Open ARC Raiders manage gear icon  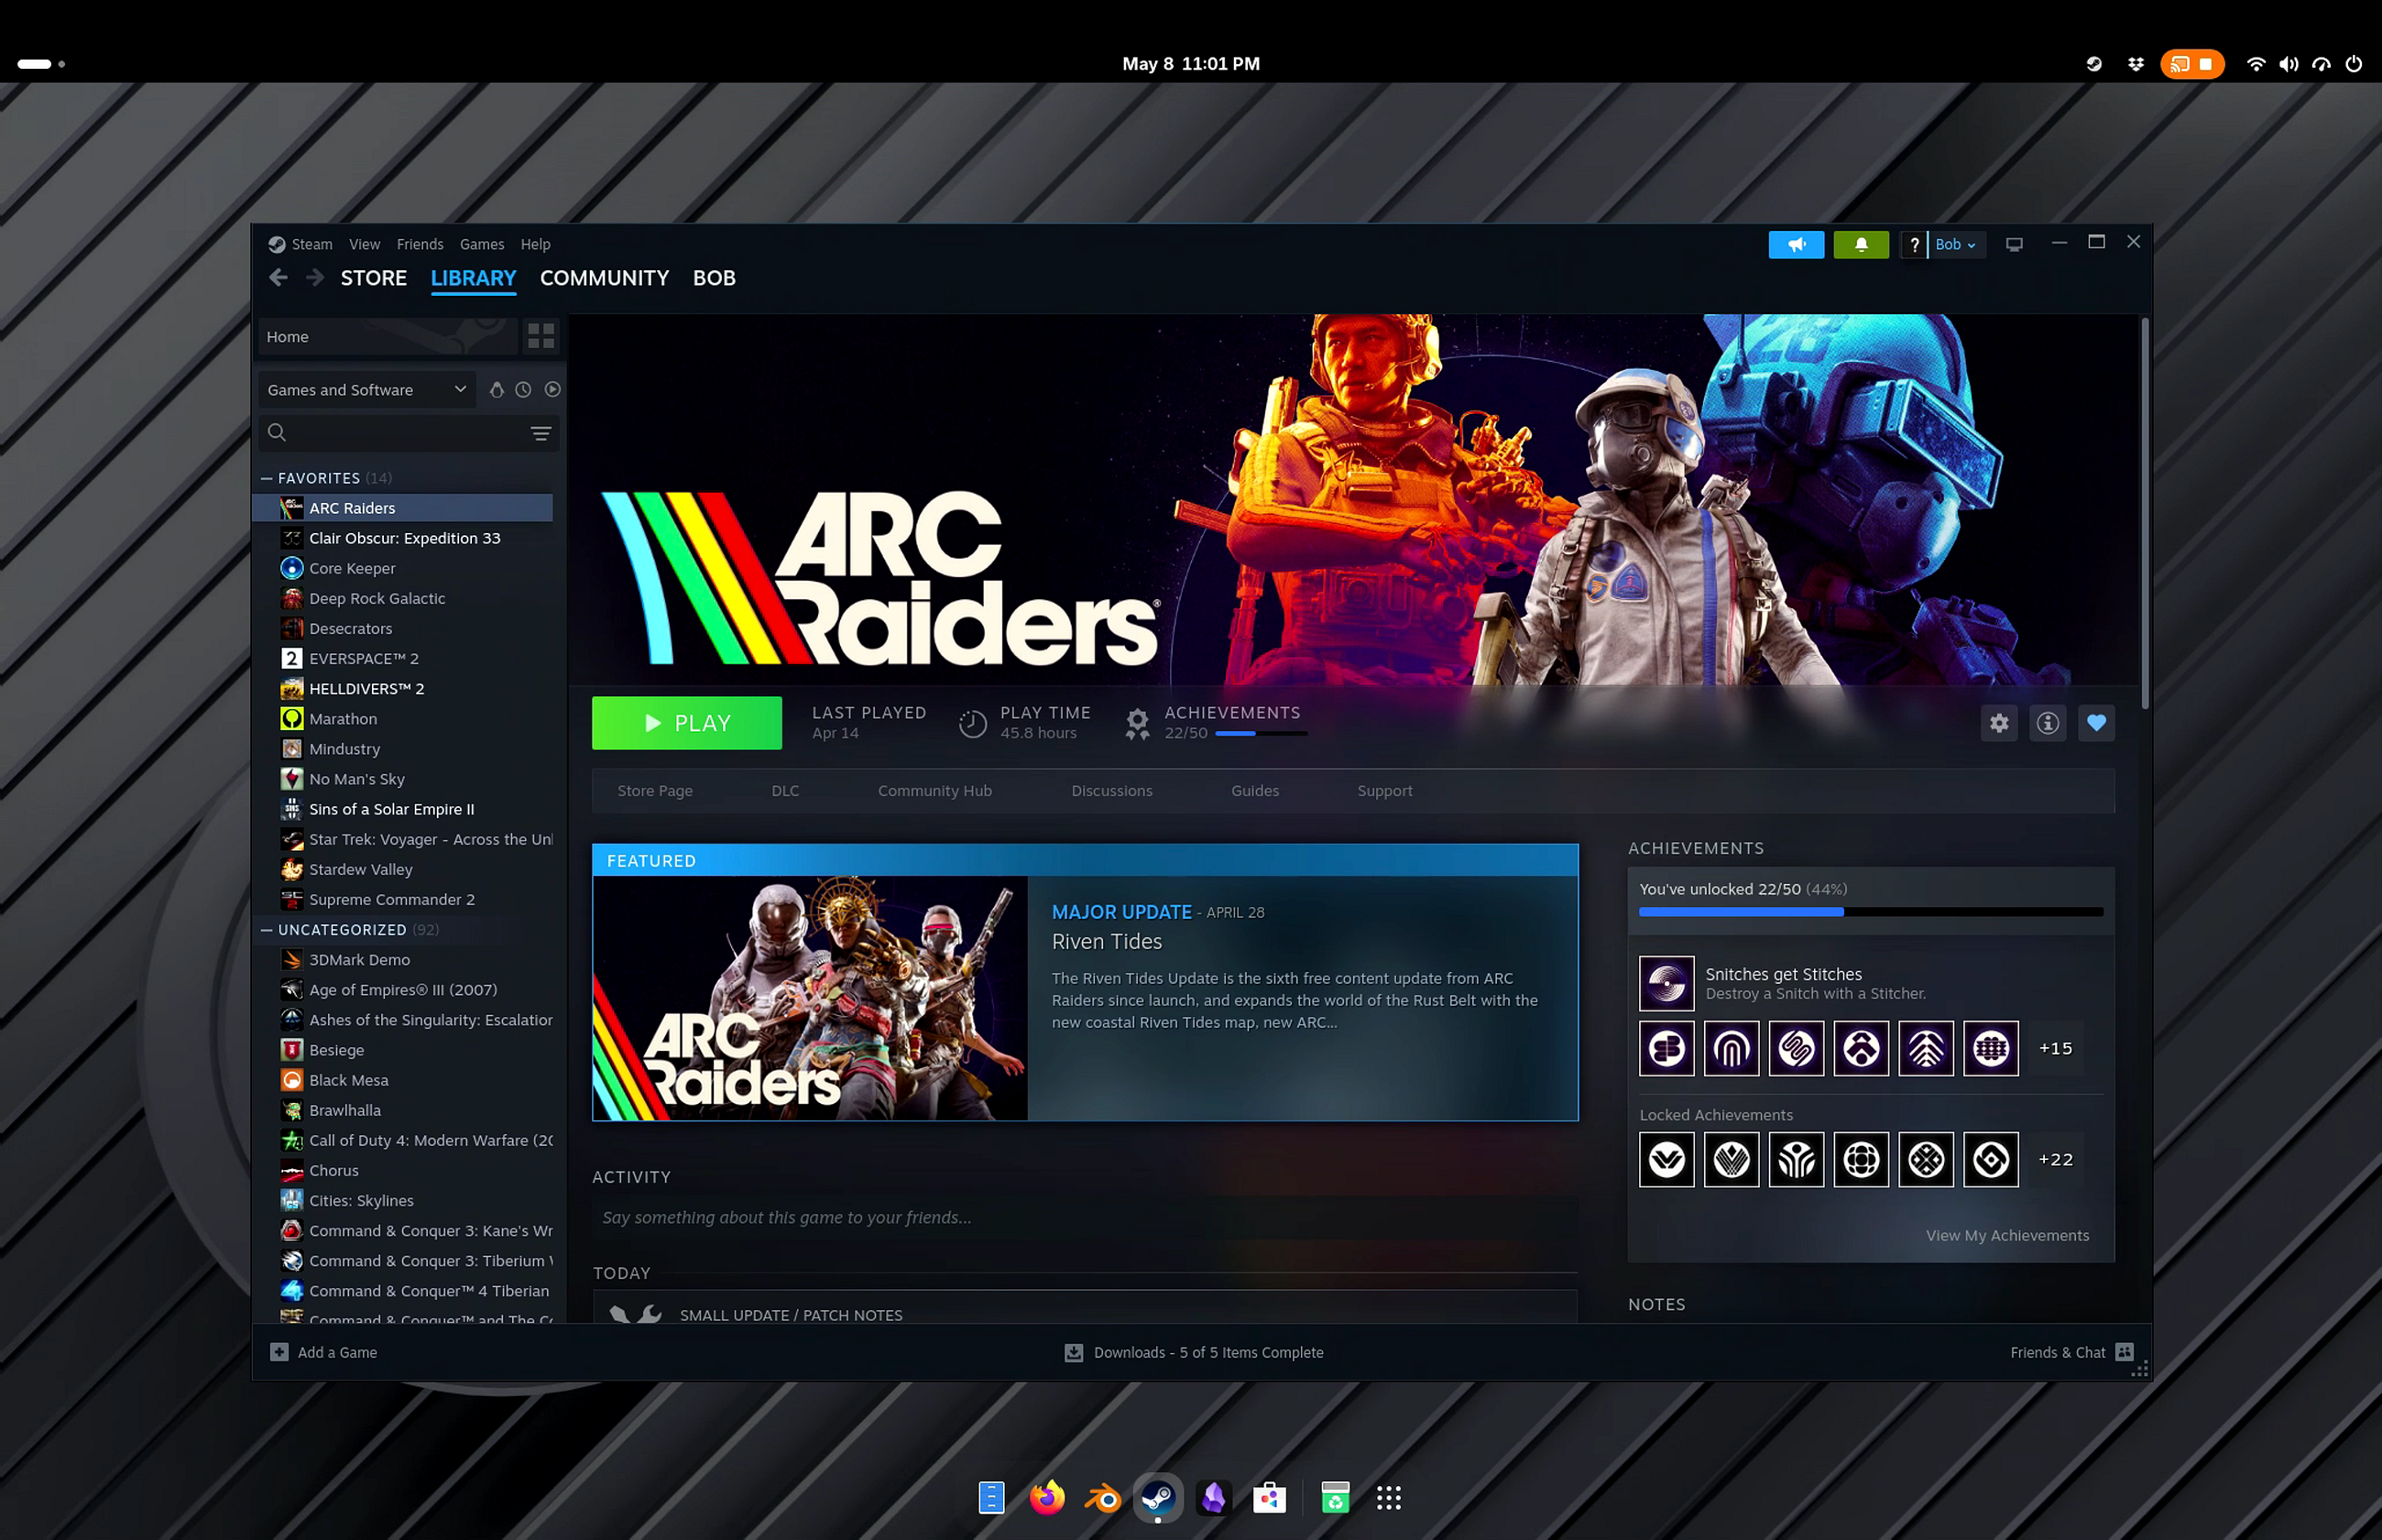click(1999, 723)
